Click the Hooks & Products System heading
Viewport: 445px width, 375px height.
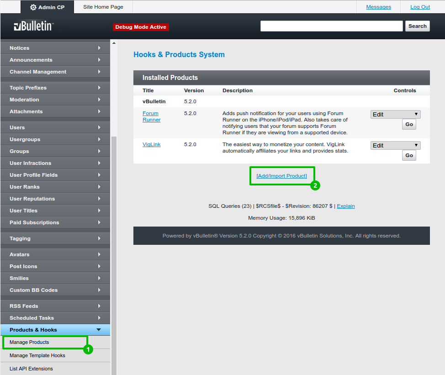point(179,54)
